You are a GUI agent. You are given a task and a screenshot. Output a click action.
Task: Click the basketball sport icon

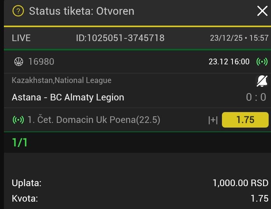18,61
